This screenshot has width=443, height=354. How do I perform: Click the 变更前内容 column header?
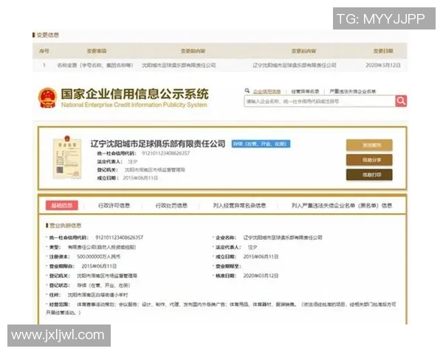193,51
